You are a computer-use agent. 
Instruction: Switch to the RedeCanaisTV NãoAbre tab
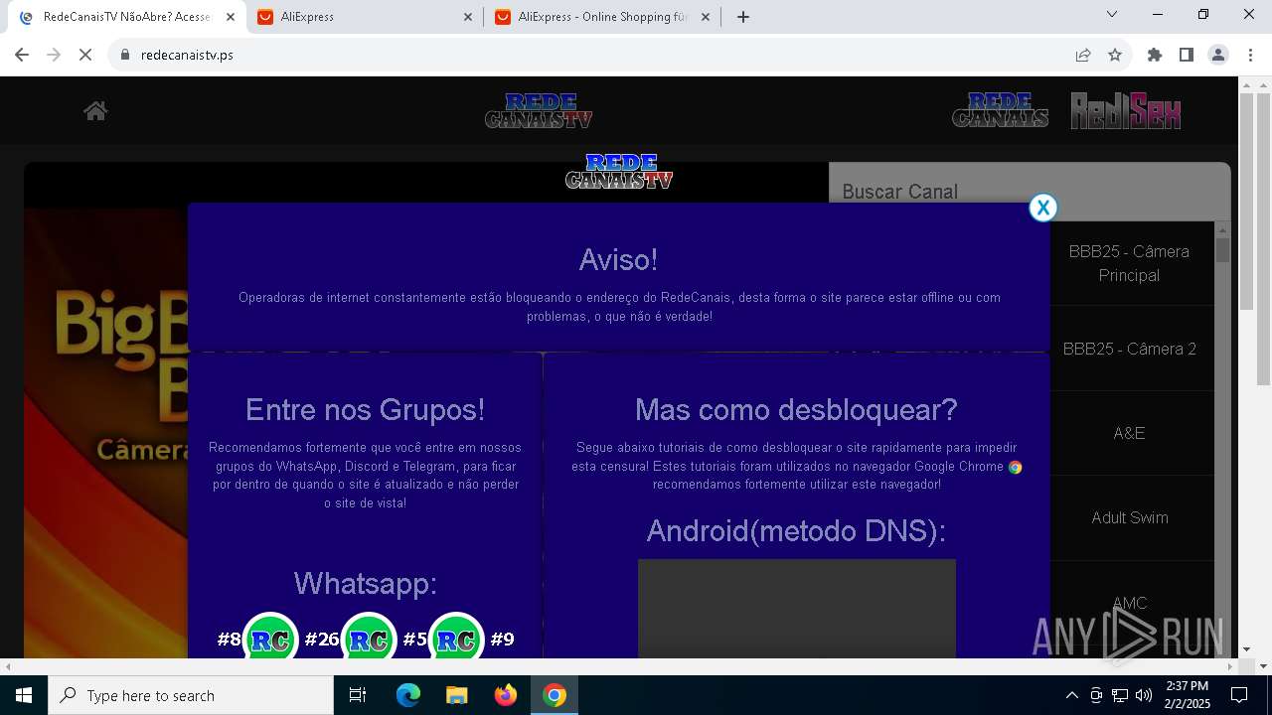point(126,17)
